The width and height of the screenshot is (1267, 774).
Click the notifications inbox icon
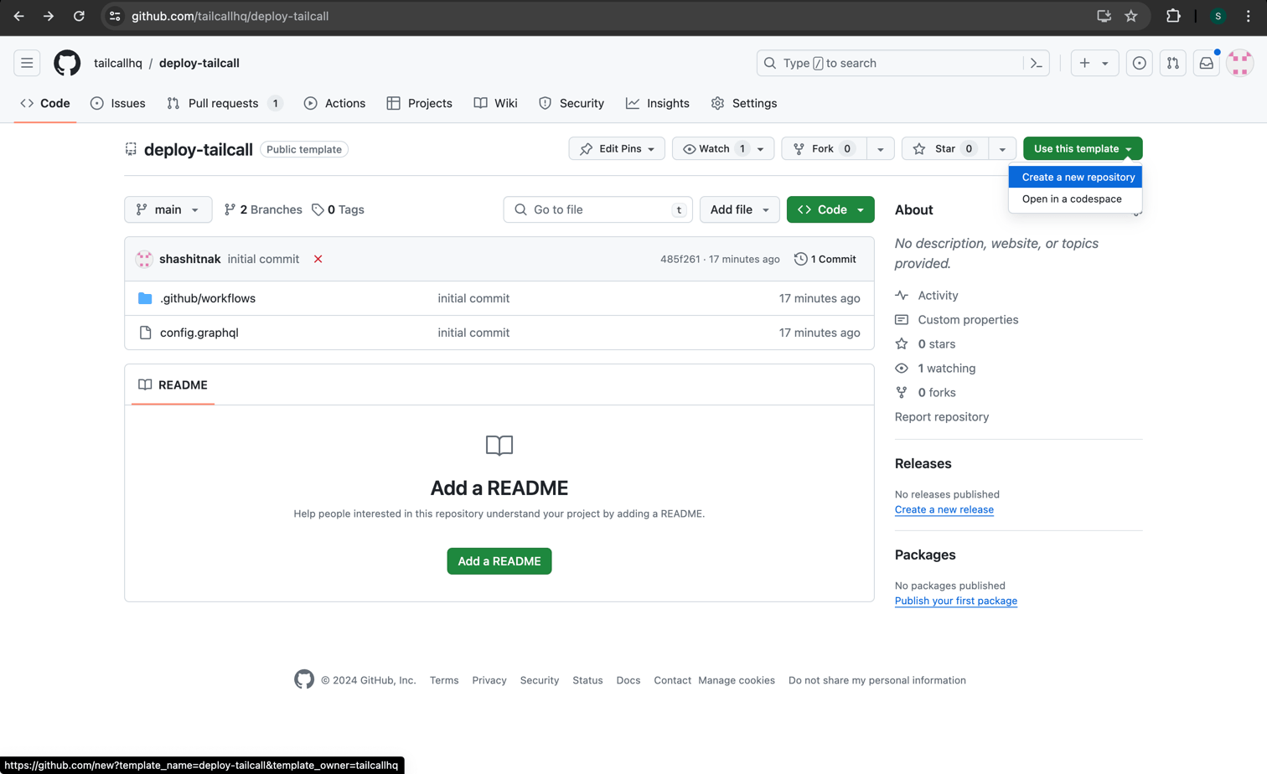1206,63
